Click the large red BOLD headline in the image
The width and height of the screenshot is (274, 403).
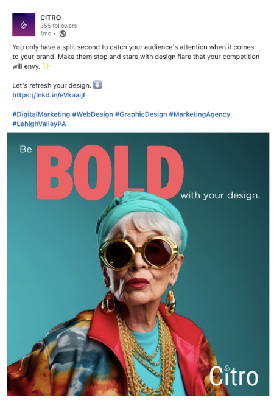coord(110,172)
